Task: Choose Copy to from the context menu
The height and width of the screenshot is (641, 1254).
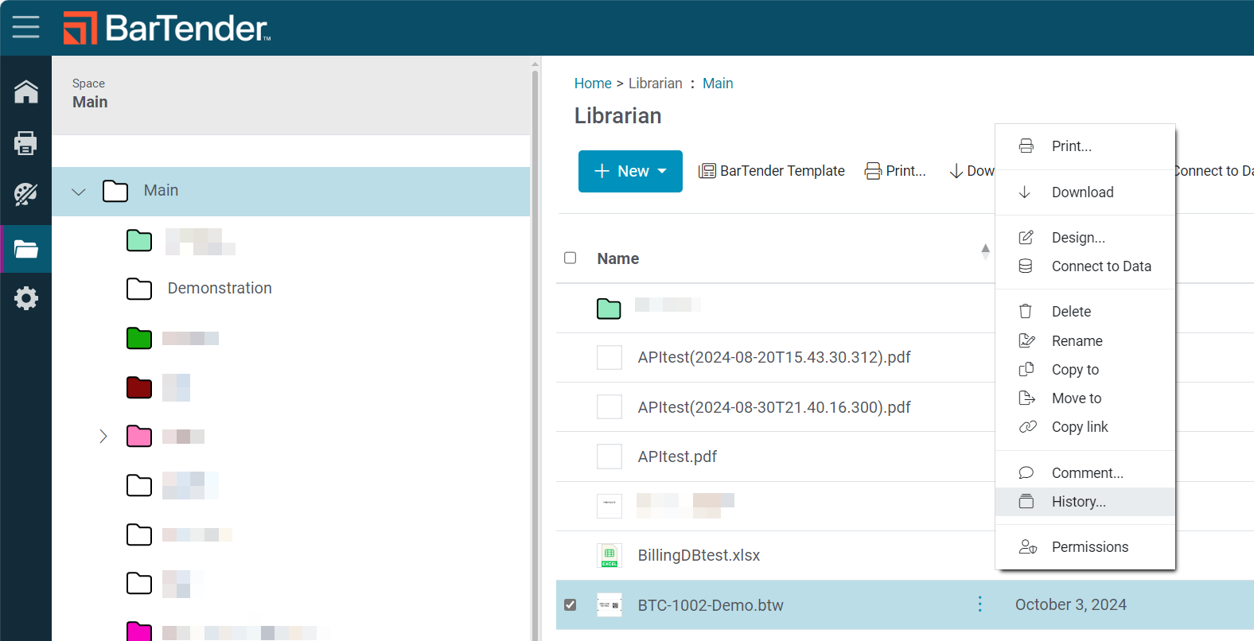Action: click(x=1085, y=370)
